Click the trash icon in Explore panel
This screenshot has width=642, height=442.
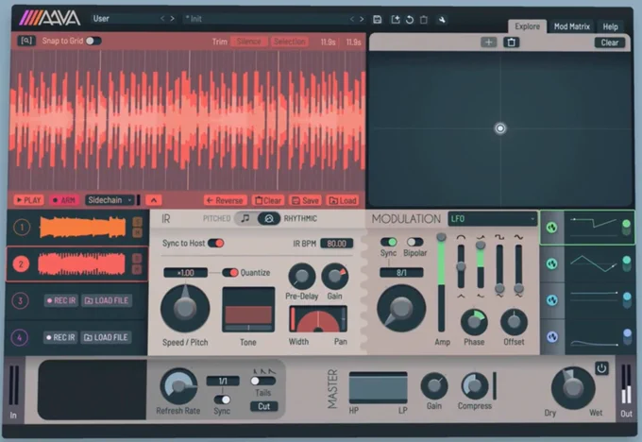(x=511, y=42)
